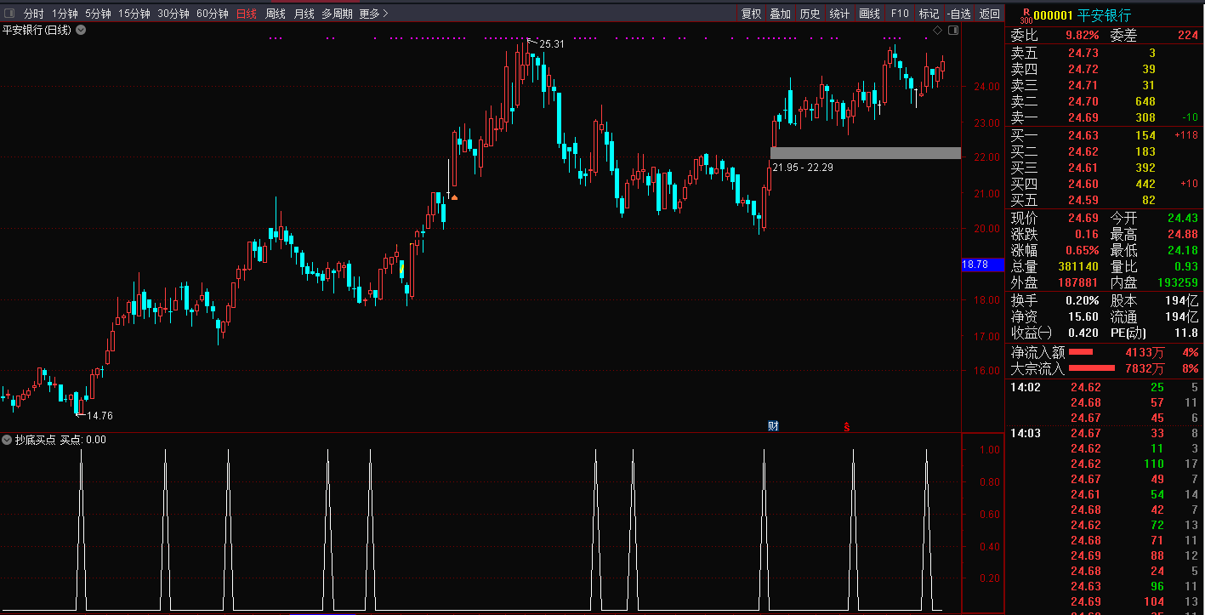Click the gray 21.95 - 22.29 gap bar

tap(866, 153)
